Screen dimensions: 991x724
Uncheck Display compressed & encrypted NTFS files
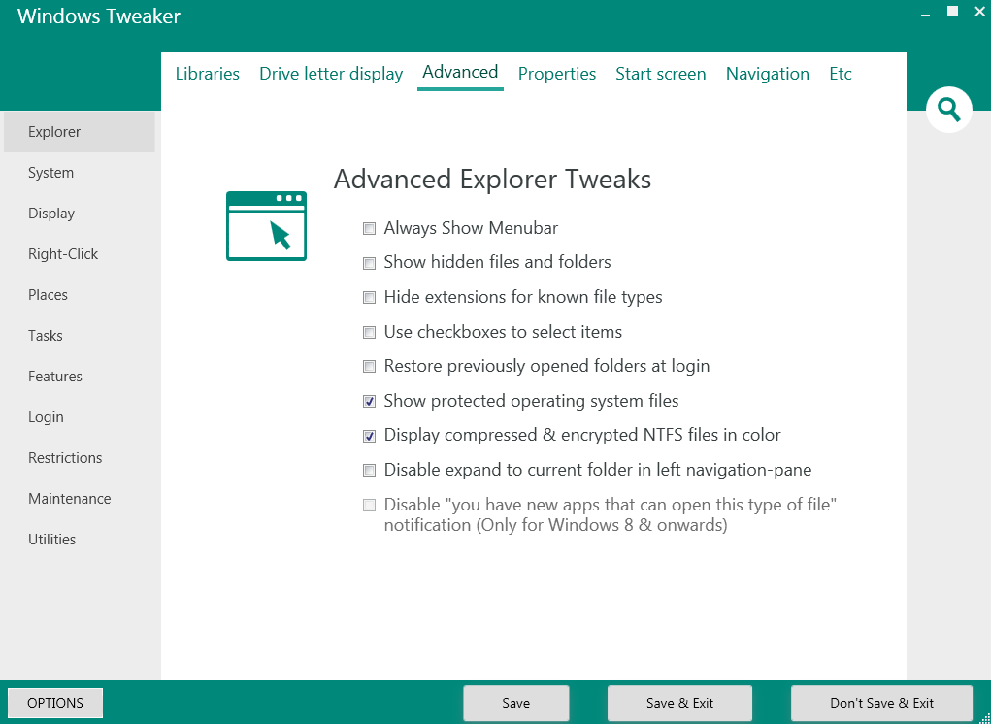[369, 436]
